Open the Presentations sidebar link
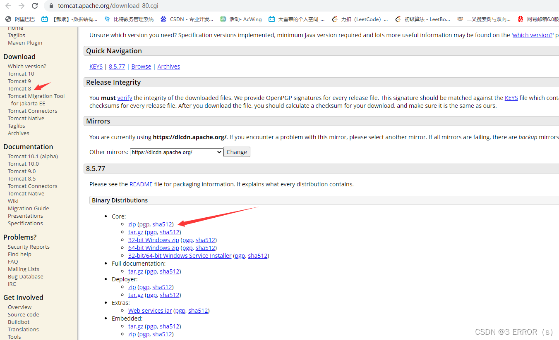This screenshot has height=340, width=559. click(25, 216)
